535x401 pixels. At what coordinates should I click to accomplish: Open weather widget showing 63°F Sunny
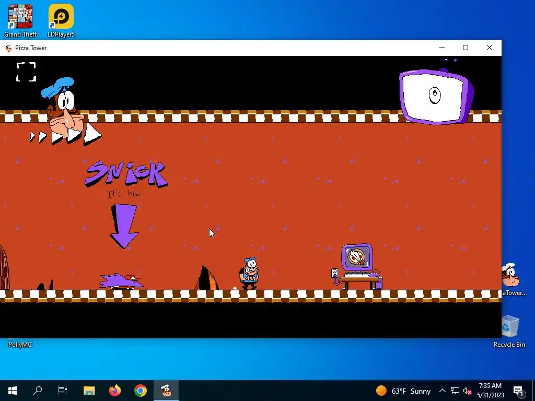pyautogui.click(x=403, y=391)
